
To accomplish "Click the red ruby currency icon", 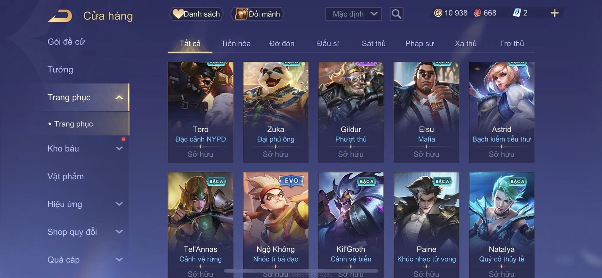I will (477, 13).
